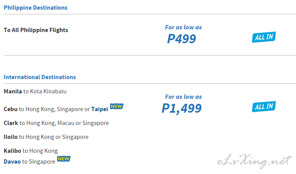The width and height of the screenshot is (296, 174).
Task: Select Clark to Hong Kong, Macau or Singapore
Action: pyautogui.click(x=56, y=123)
